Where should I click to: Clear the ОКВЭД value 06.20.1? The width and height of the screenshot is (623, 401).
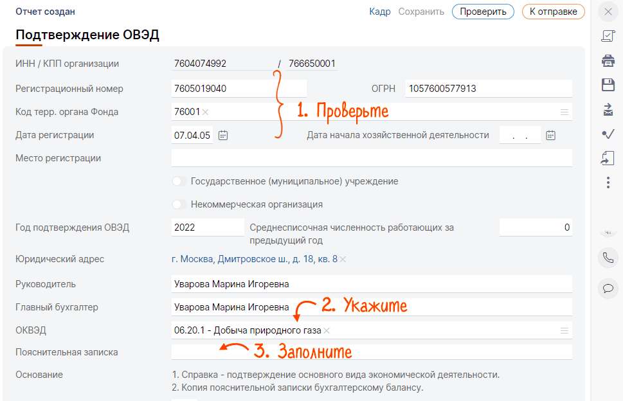[327, 330]
